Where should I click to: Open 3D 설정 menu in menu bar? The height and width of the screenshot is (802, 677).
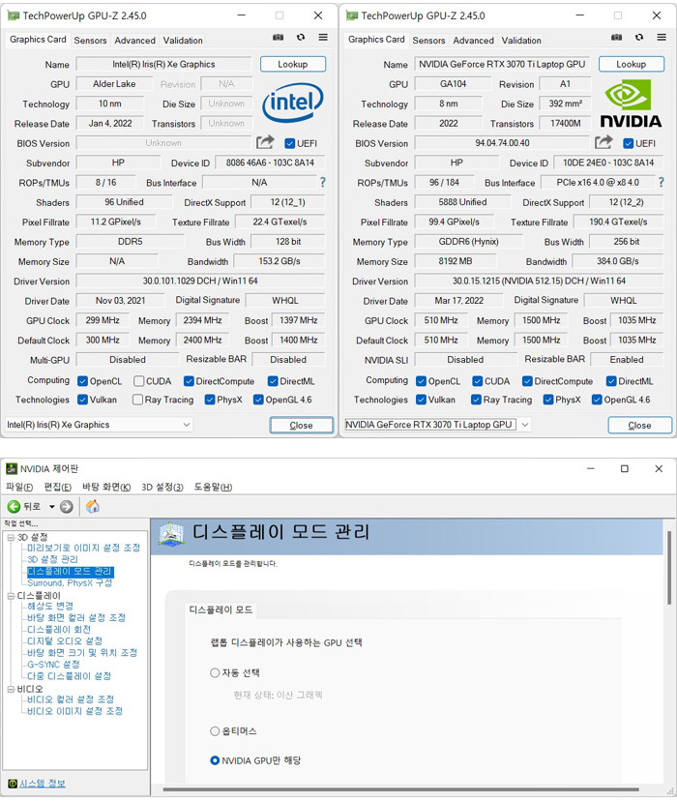162,487
